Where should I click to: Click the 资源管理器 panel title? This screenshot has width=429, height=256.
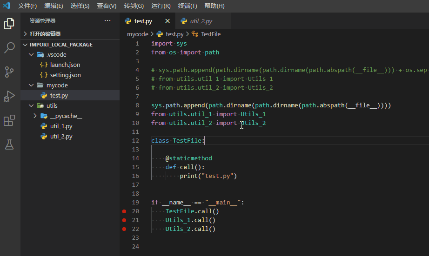click(x=42, y=21)
